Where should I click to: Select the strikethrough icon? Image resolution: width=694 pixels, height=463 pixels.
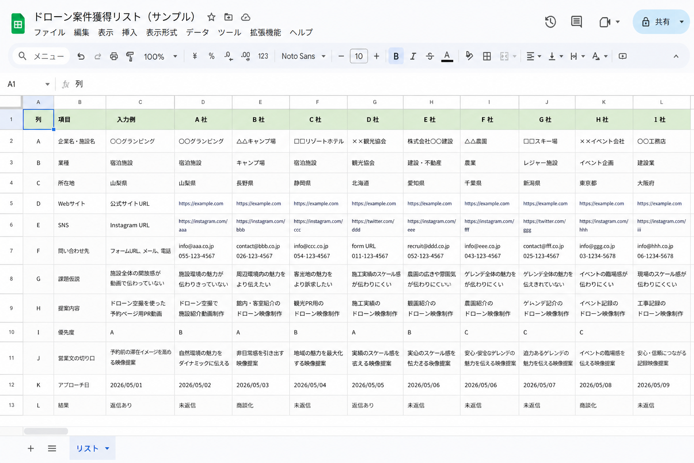[x=430, y=56]
